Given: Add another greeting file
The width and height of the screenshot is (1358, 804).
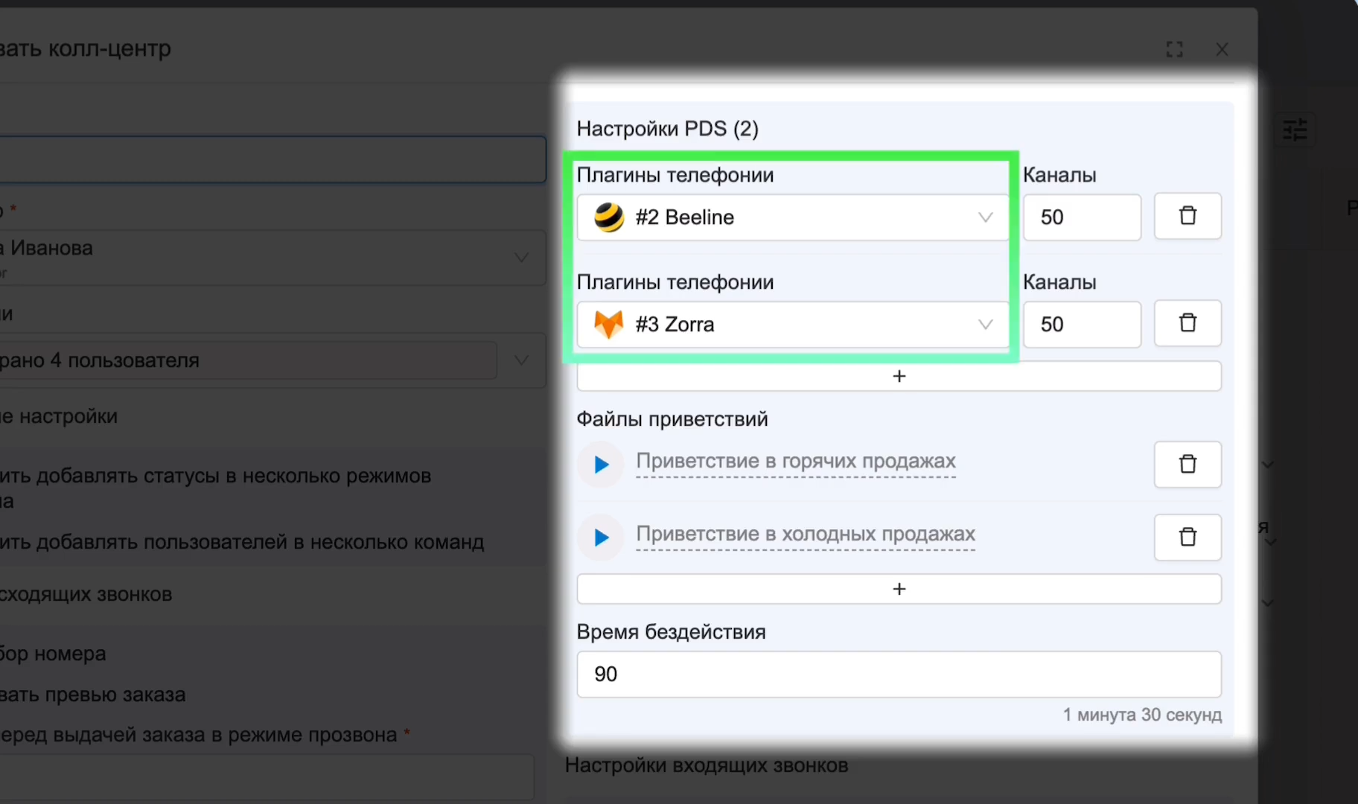Looking at the screenshot, I should pyautogui.click(x=899, y=590).
